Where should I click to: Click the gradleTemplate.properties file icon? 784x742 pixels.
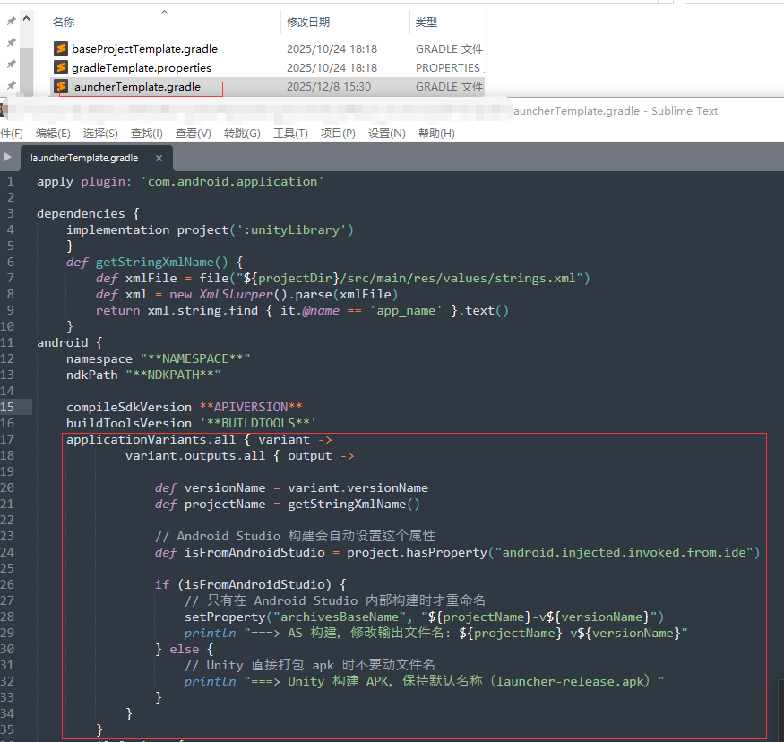[x=61, y=67]
